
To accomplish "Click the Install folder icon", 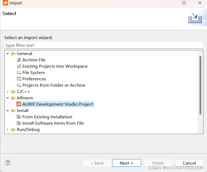I will [13, 111].
